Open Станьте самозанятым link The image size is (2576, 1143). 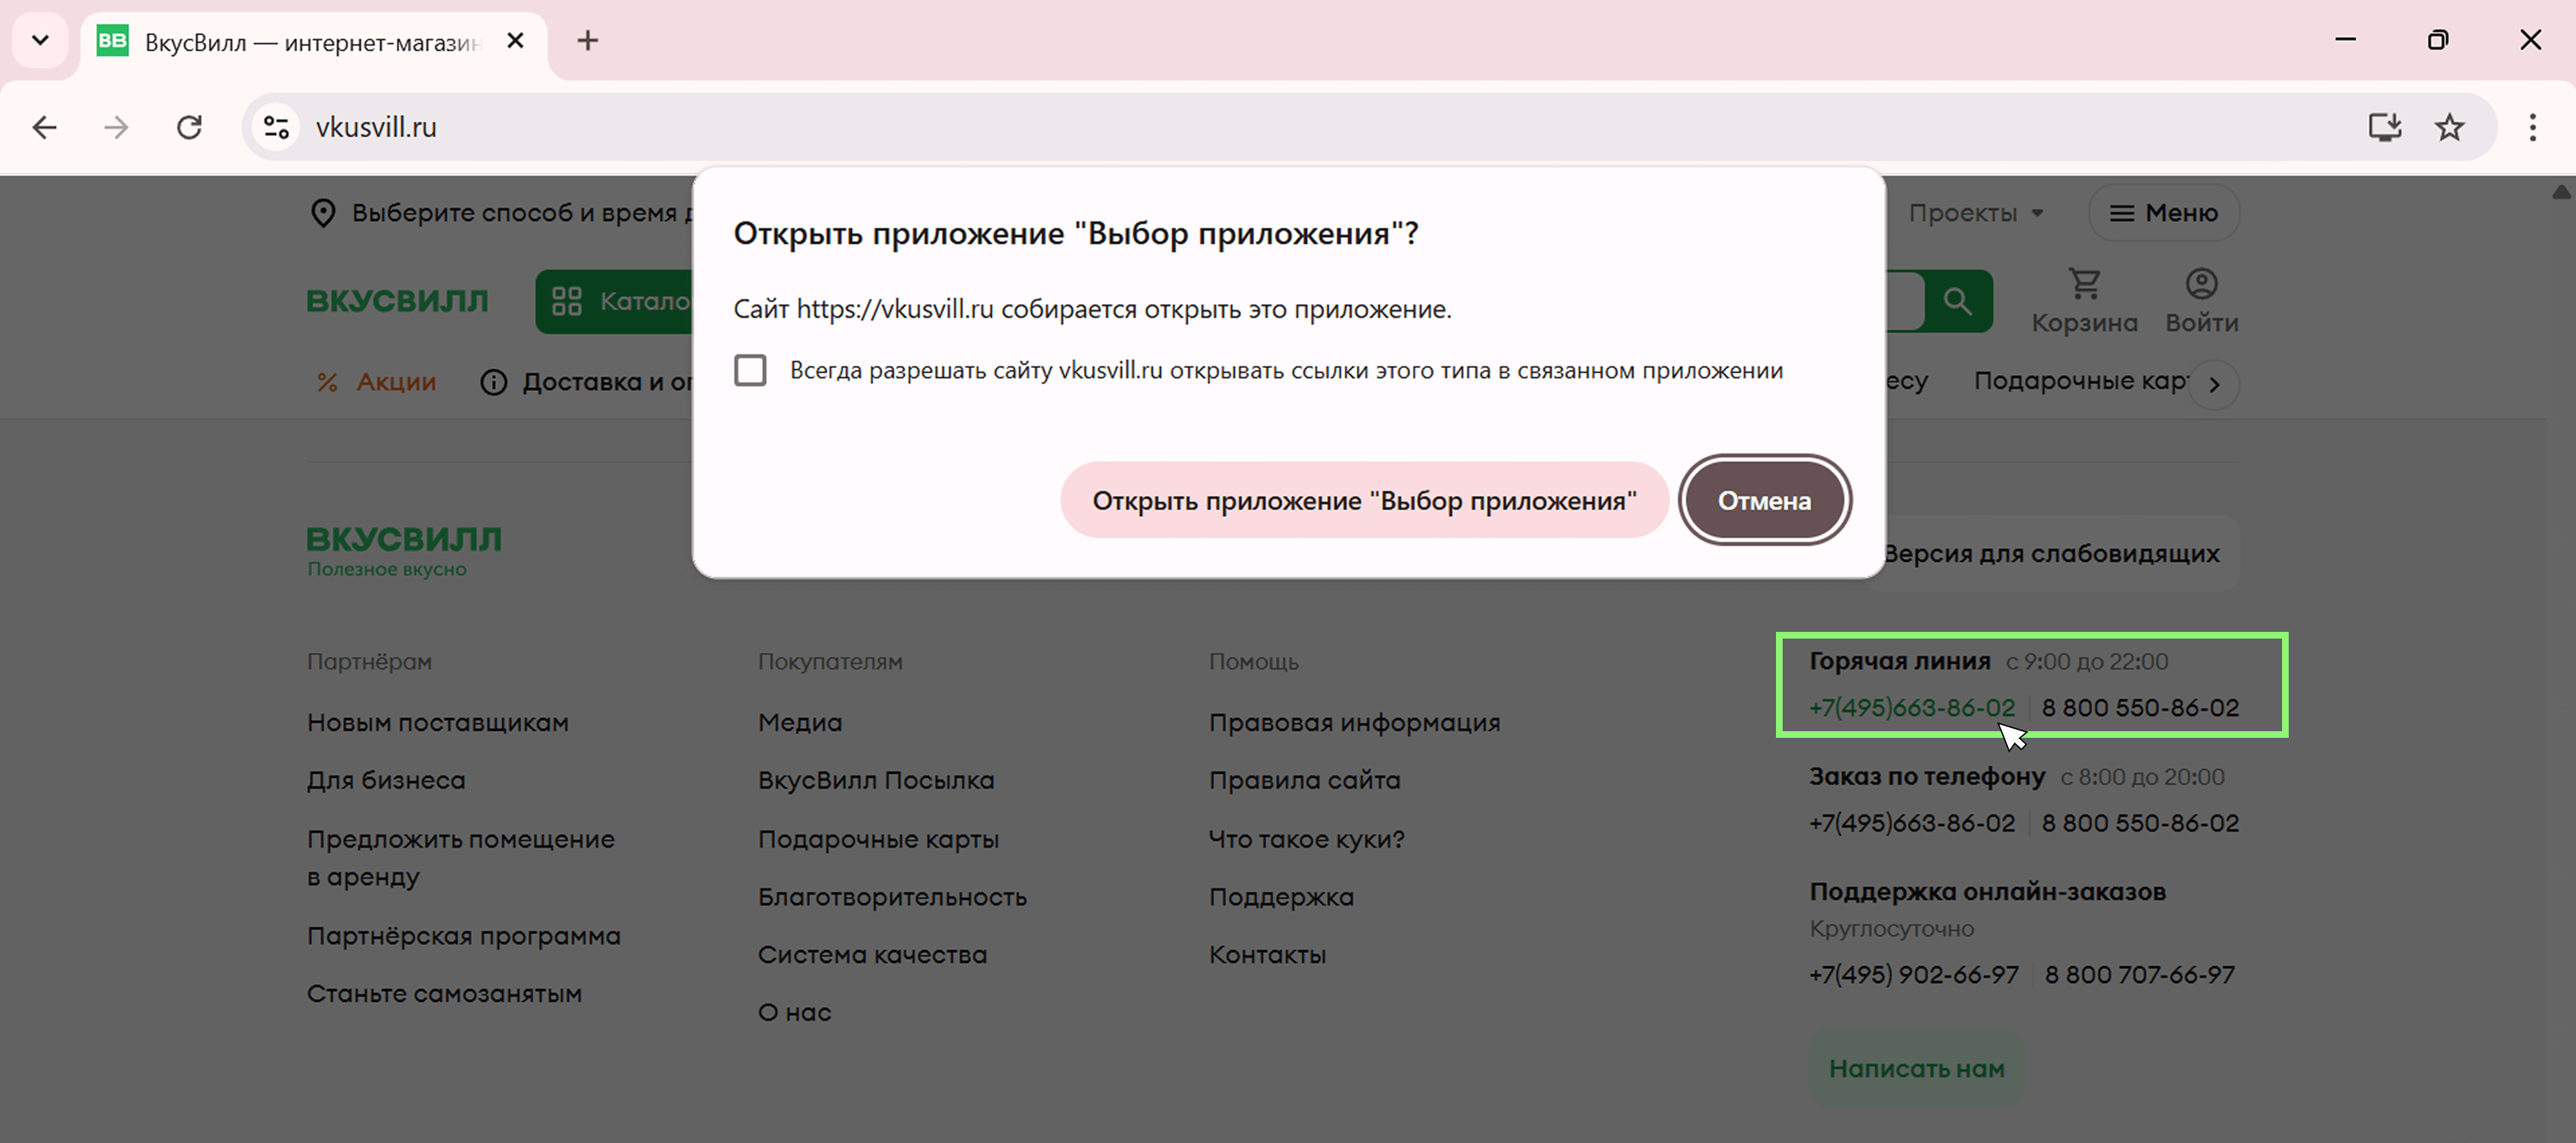click(444, 994)
